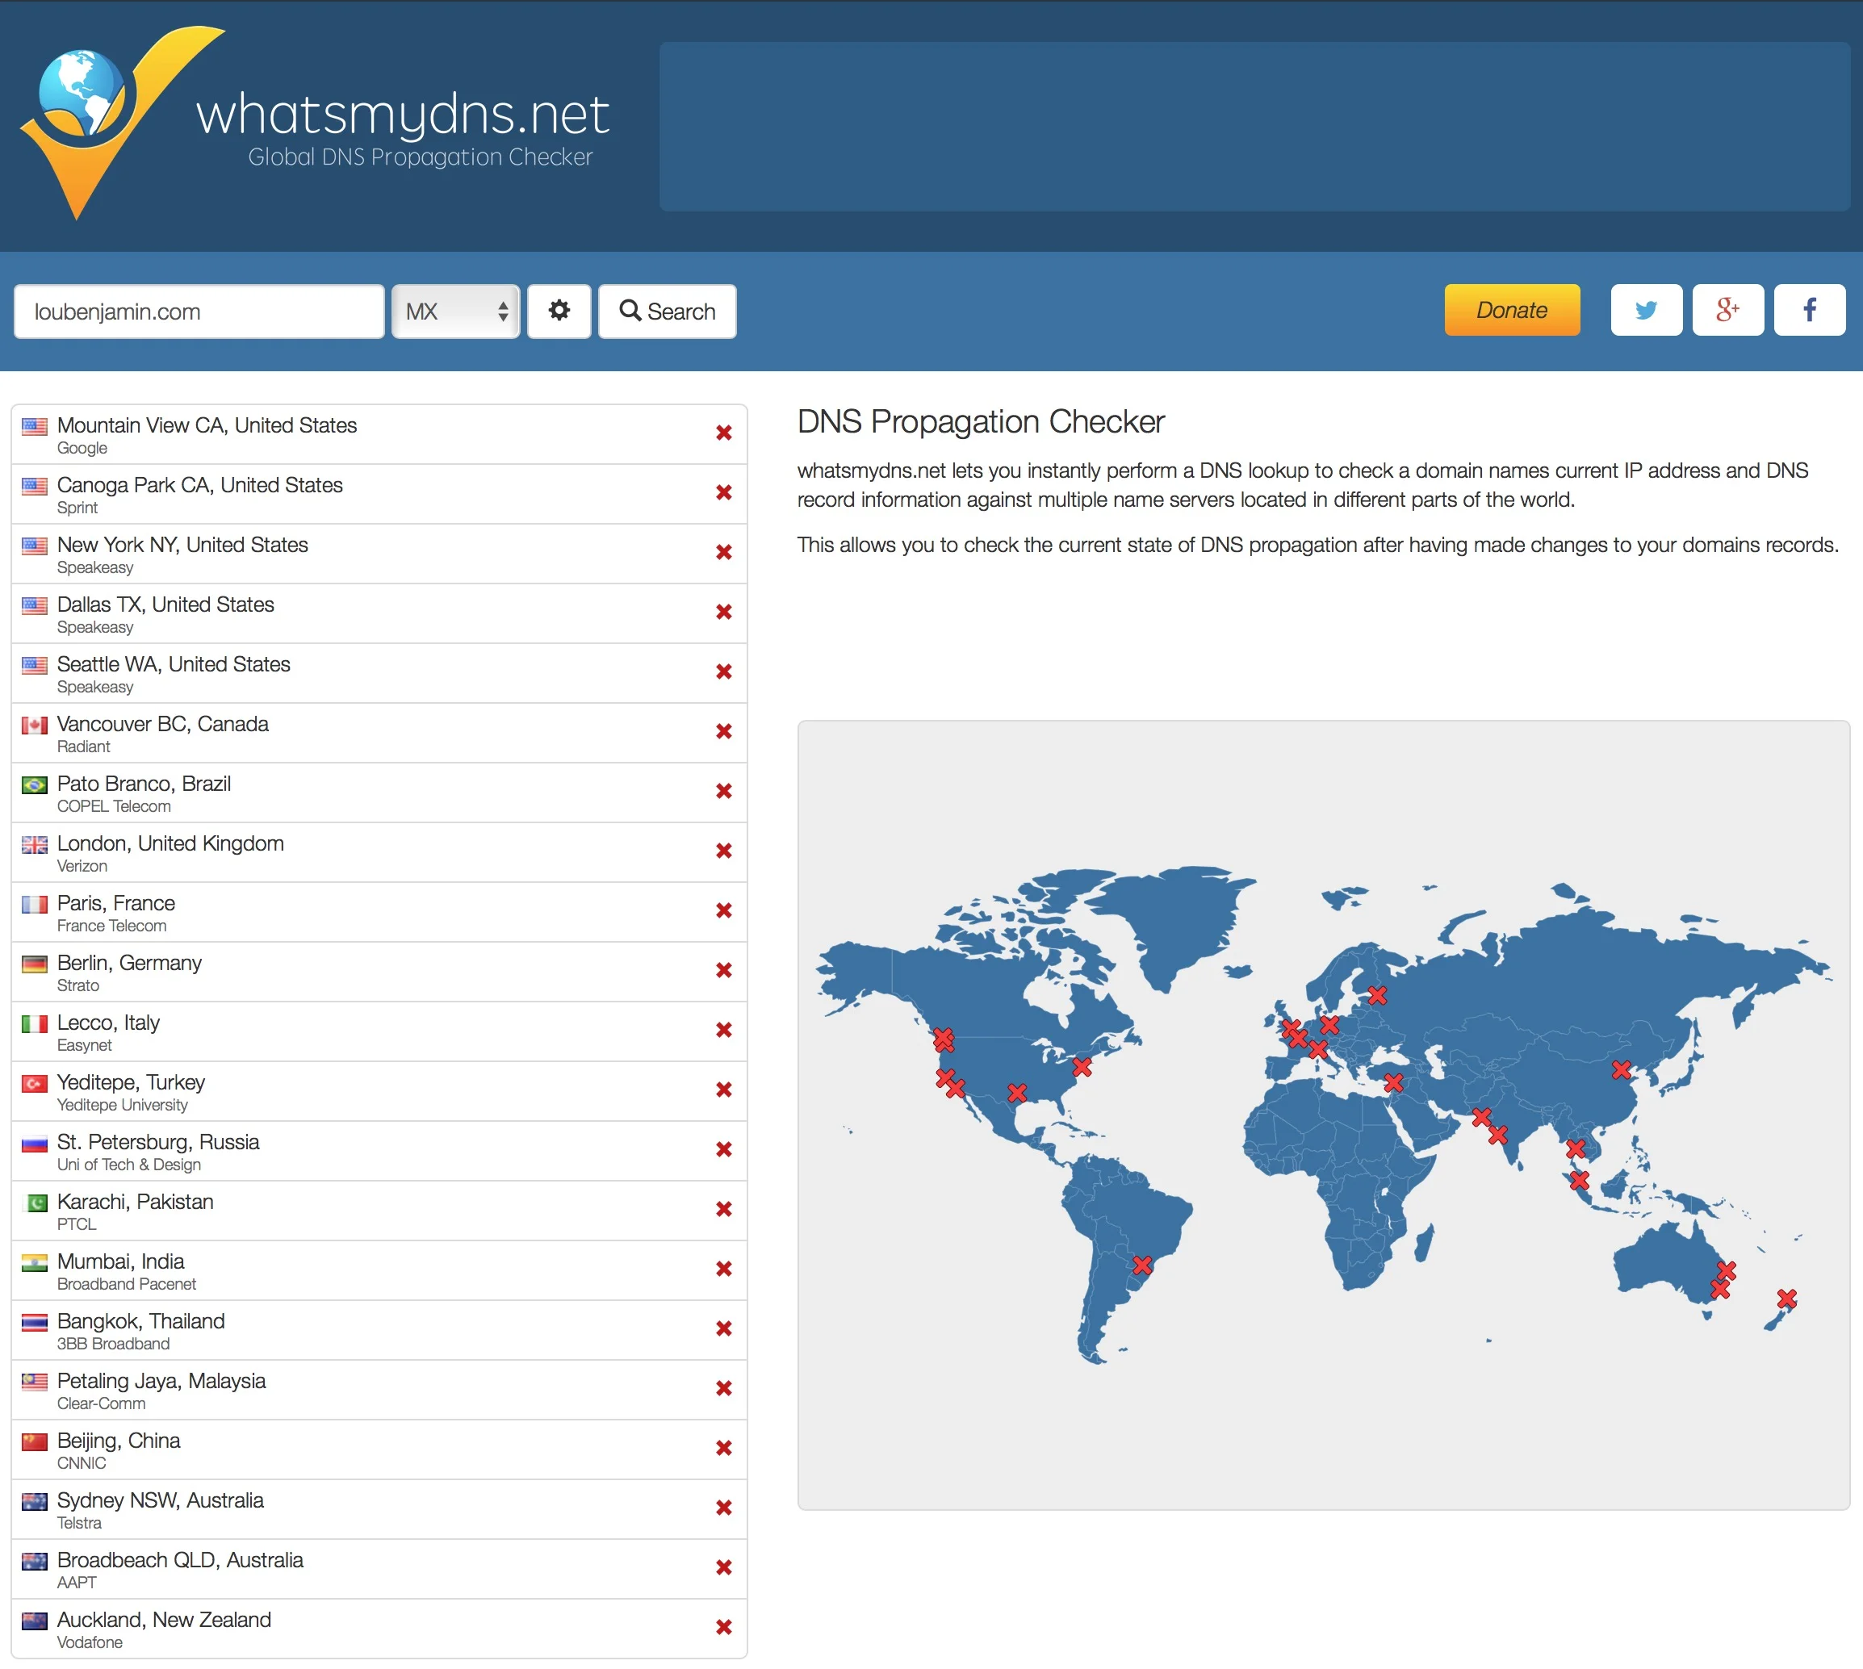Select Vancouver BC, Canada text
1863x1669 pixels.
162,722
